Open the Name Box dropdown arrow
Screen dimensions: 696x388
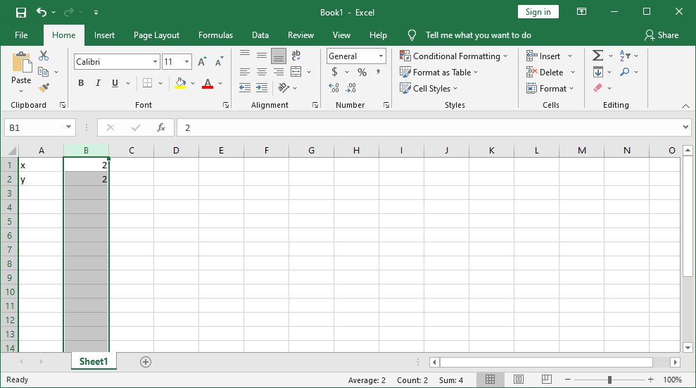pos(68,127)
